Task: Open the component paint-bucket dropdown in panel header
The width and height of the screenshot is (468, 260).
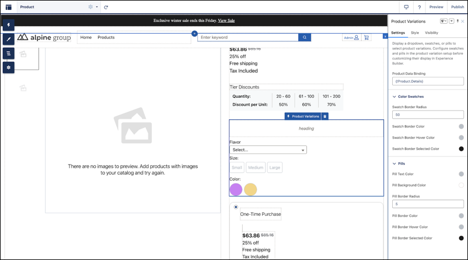Action: point(443,21)
